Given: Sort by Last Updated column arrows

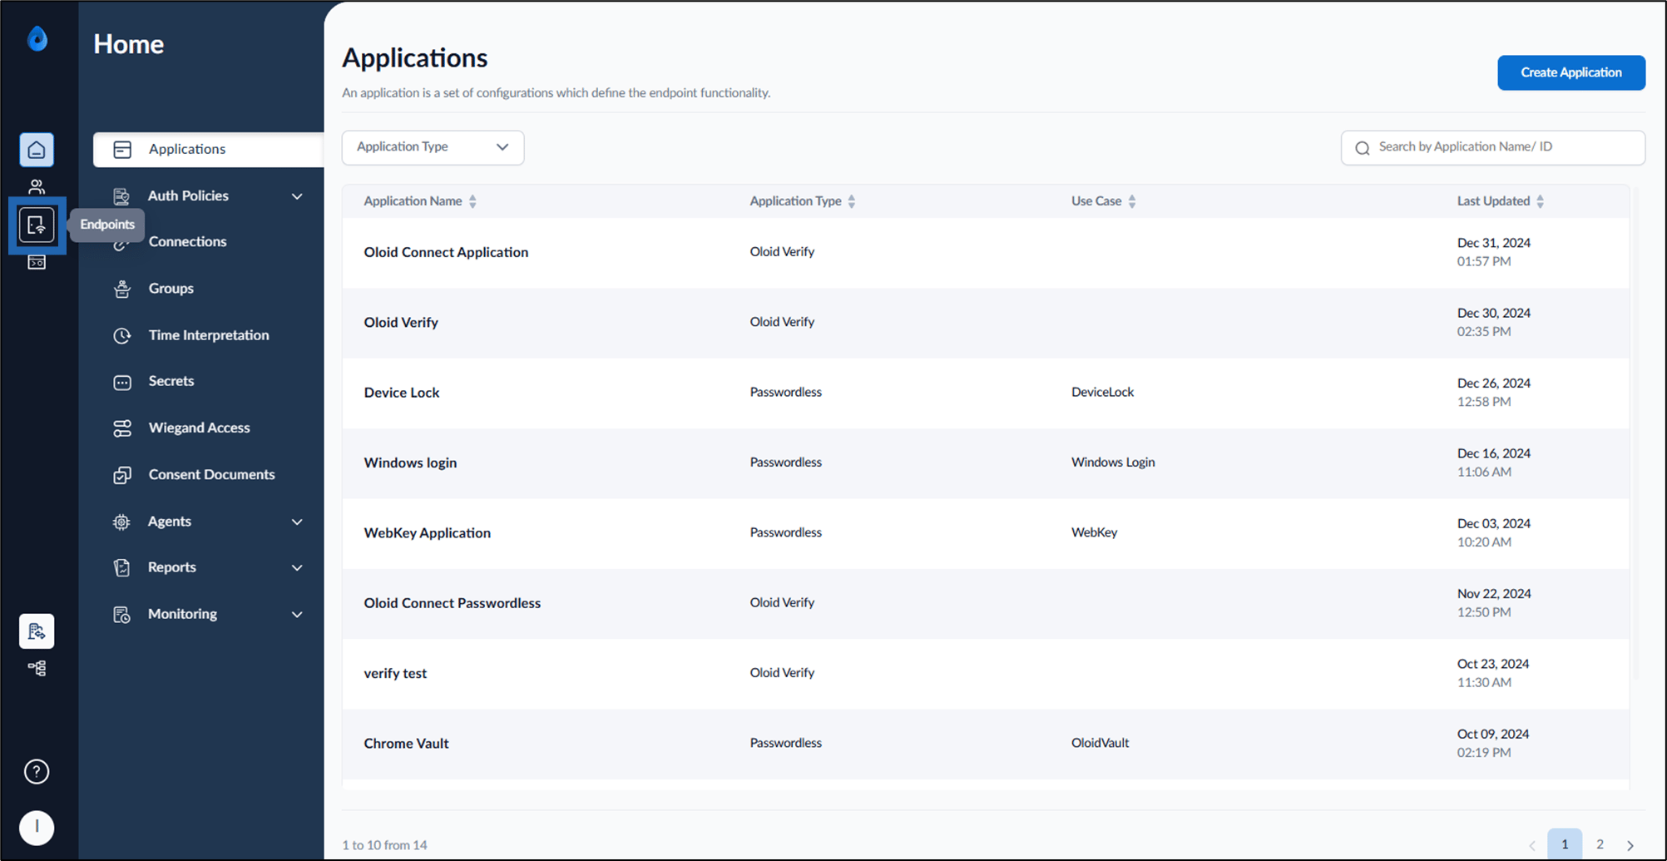Looking at the screenshot, I should [1541, 201].
